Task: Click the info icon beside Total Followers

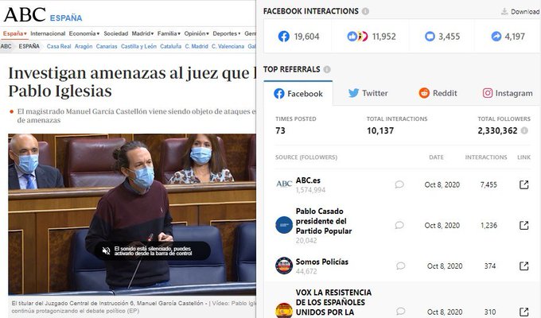Action: point(524,130)
